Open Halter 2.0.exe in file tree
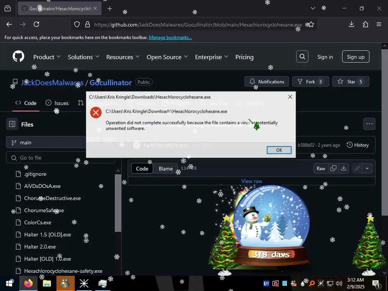 40,247
